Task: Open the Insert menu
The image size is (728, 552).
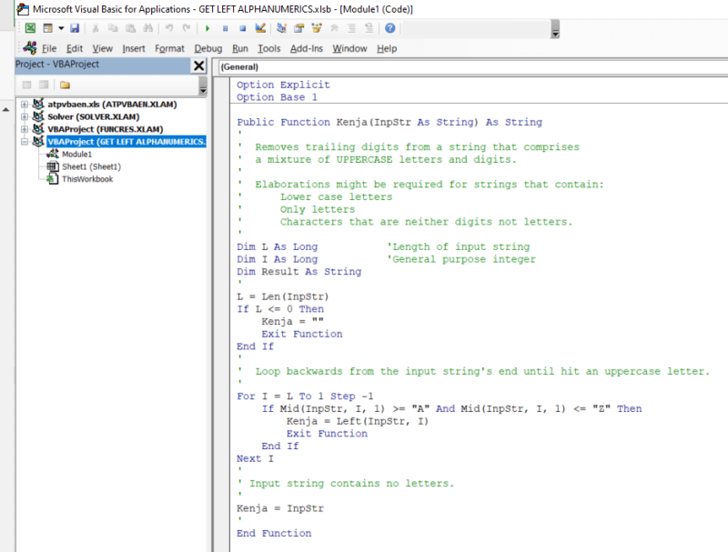Action: pyautogui.click(x=134, y=48)
